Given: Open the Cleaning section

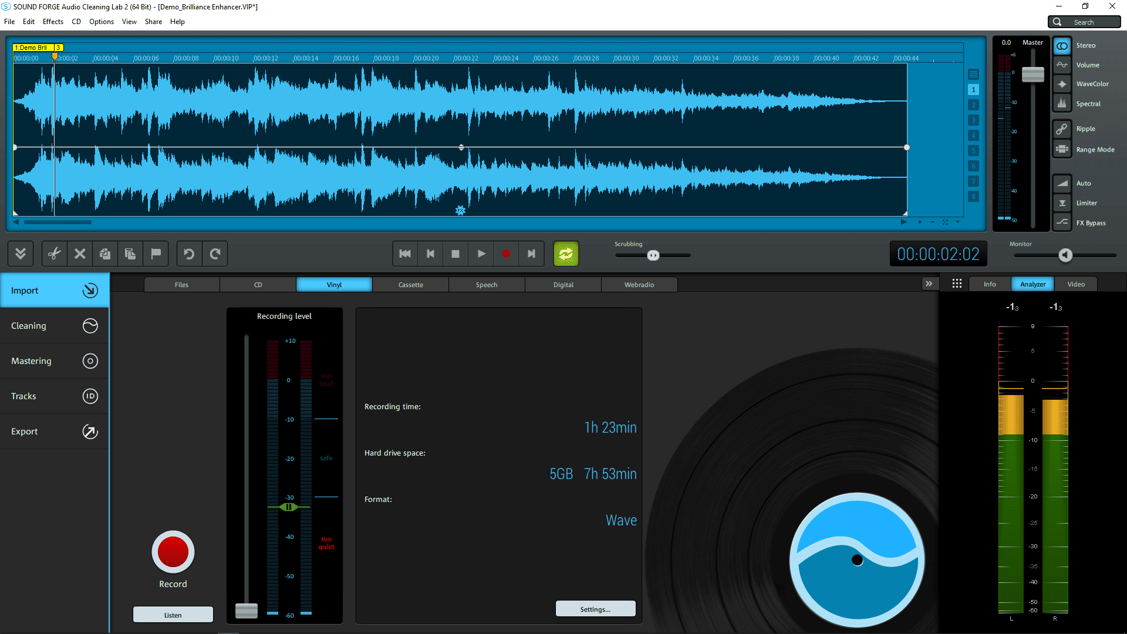Looking at the screenshot, I should pyautogui.click(x=55, y=326).
